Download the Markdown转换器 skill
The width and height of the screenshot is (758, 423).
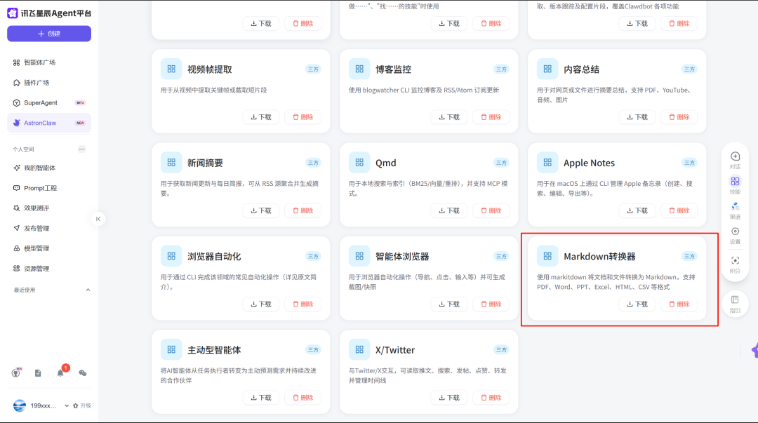(637, 304)
